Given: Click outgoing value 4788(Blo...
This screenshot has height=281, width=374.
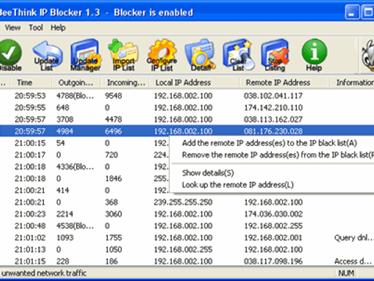Looking at the screenshot, I should [75, 95].
